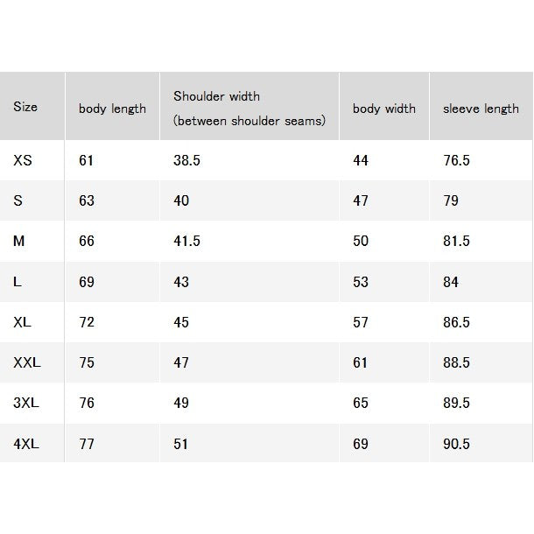Viewport: 534px width, 534px height.
Task: Click the 89.5 sleeve length cell
Action: click(x=456, y=403)
